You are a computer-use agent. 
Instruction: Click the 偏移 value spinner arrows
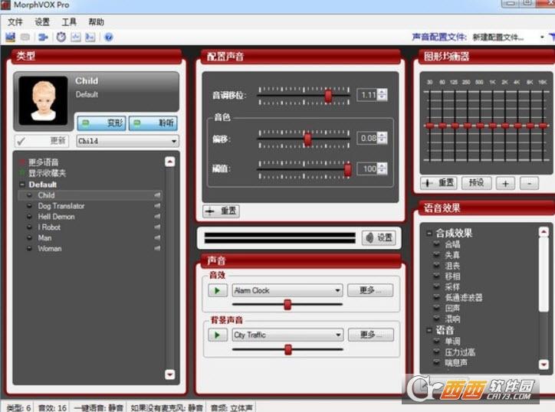coord(383,138)
